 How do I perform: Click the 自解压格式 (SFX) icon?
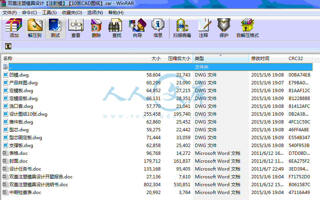click(x=247, y=25)
